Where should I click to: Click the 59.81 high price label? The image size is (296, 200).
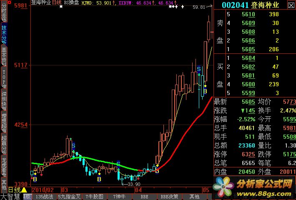(x=199, y=7)
